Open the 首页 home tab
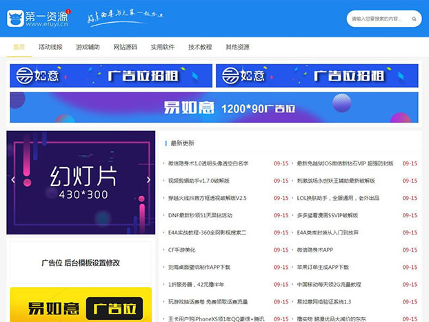Screen dimensions: 429x322 [19, 47]
